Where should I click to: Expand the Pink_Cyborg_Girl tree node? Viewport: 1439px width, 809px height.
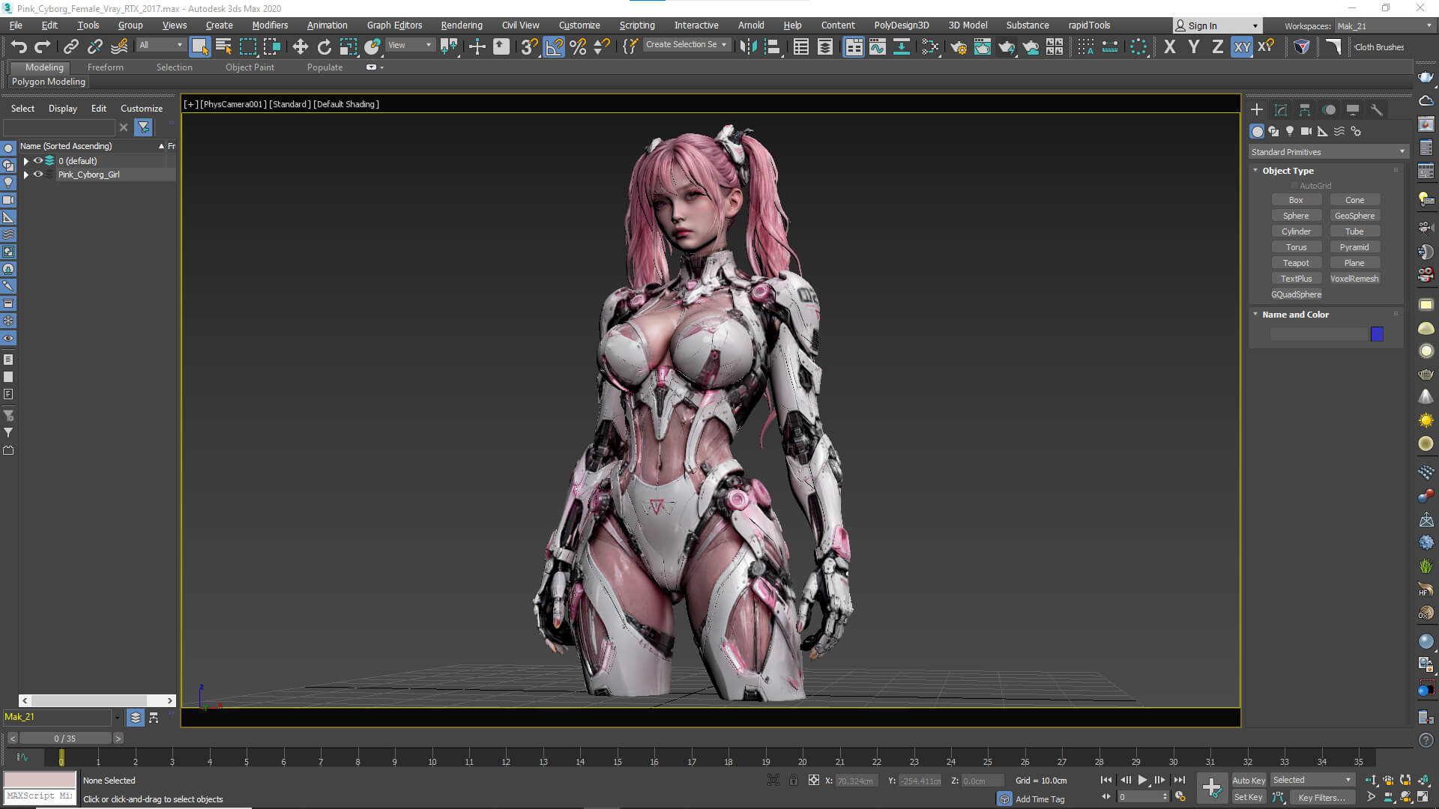point(26,175)
